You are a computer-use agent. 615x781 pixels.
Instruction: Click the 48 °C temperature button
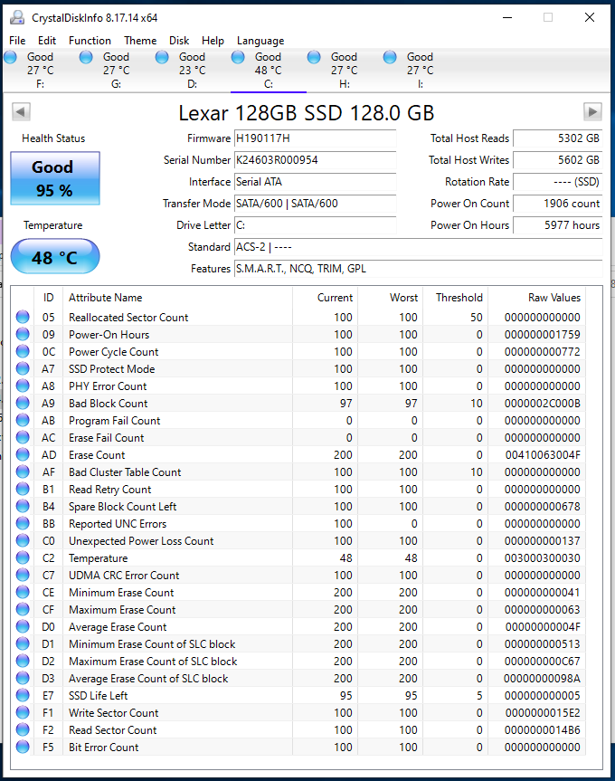[x=55, y=256]
